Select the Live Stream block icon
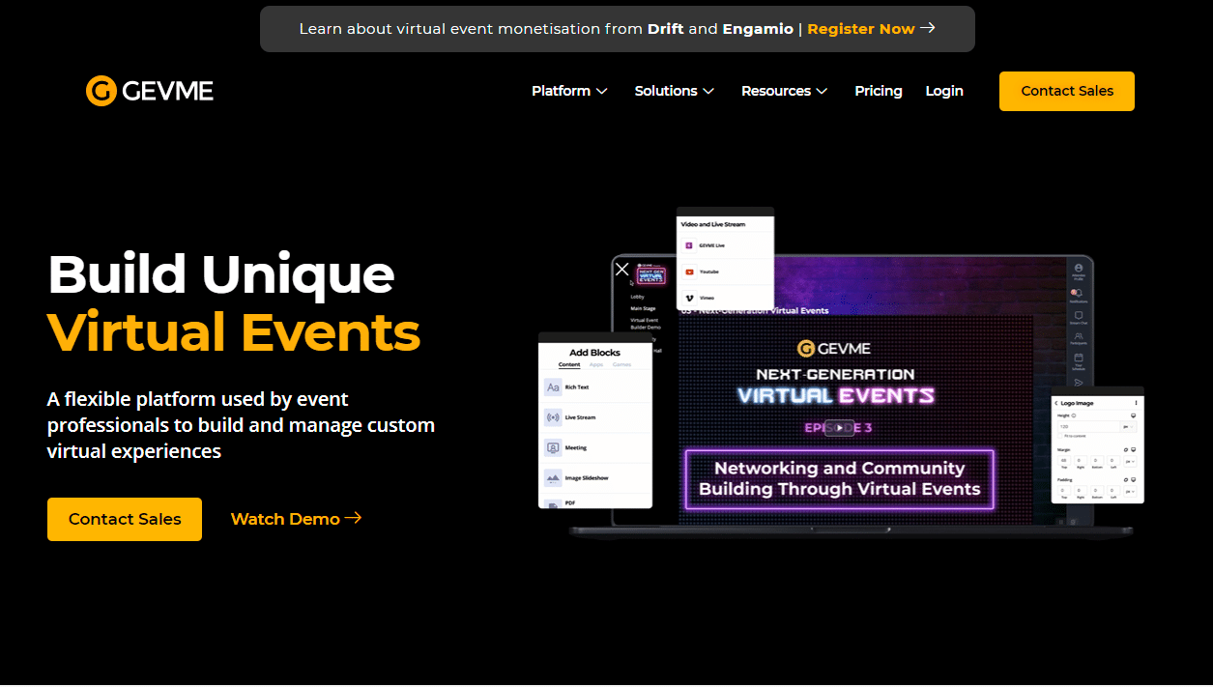This screenshot has height=687, width=1213. click(x=553, y=417)
